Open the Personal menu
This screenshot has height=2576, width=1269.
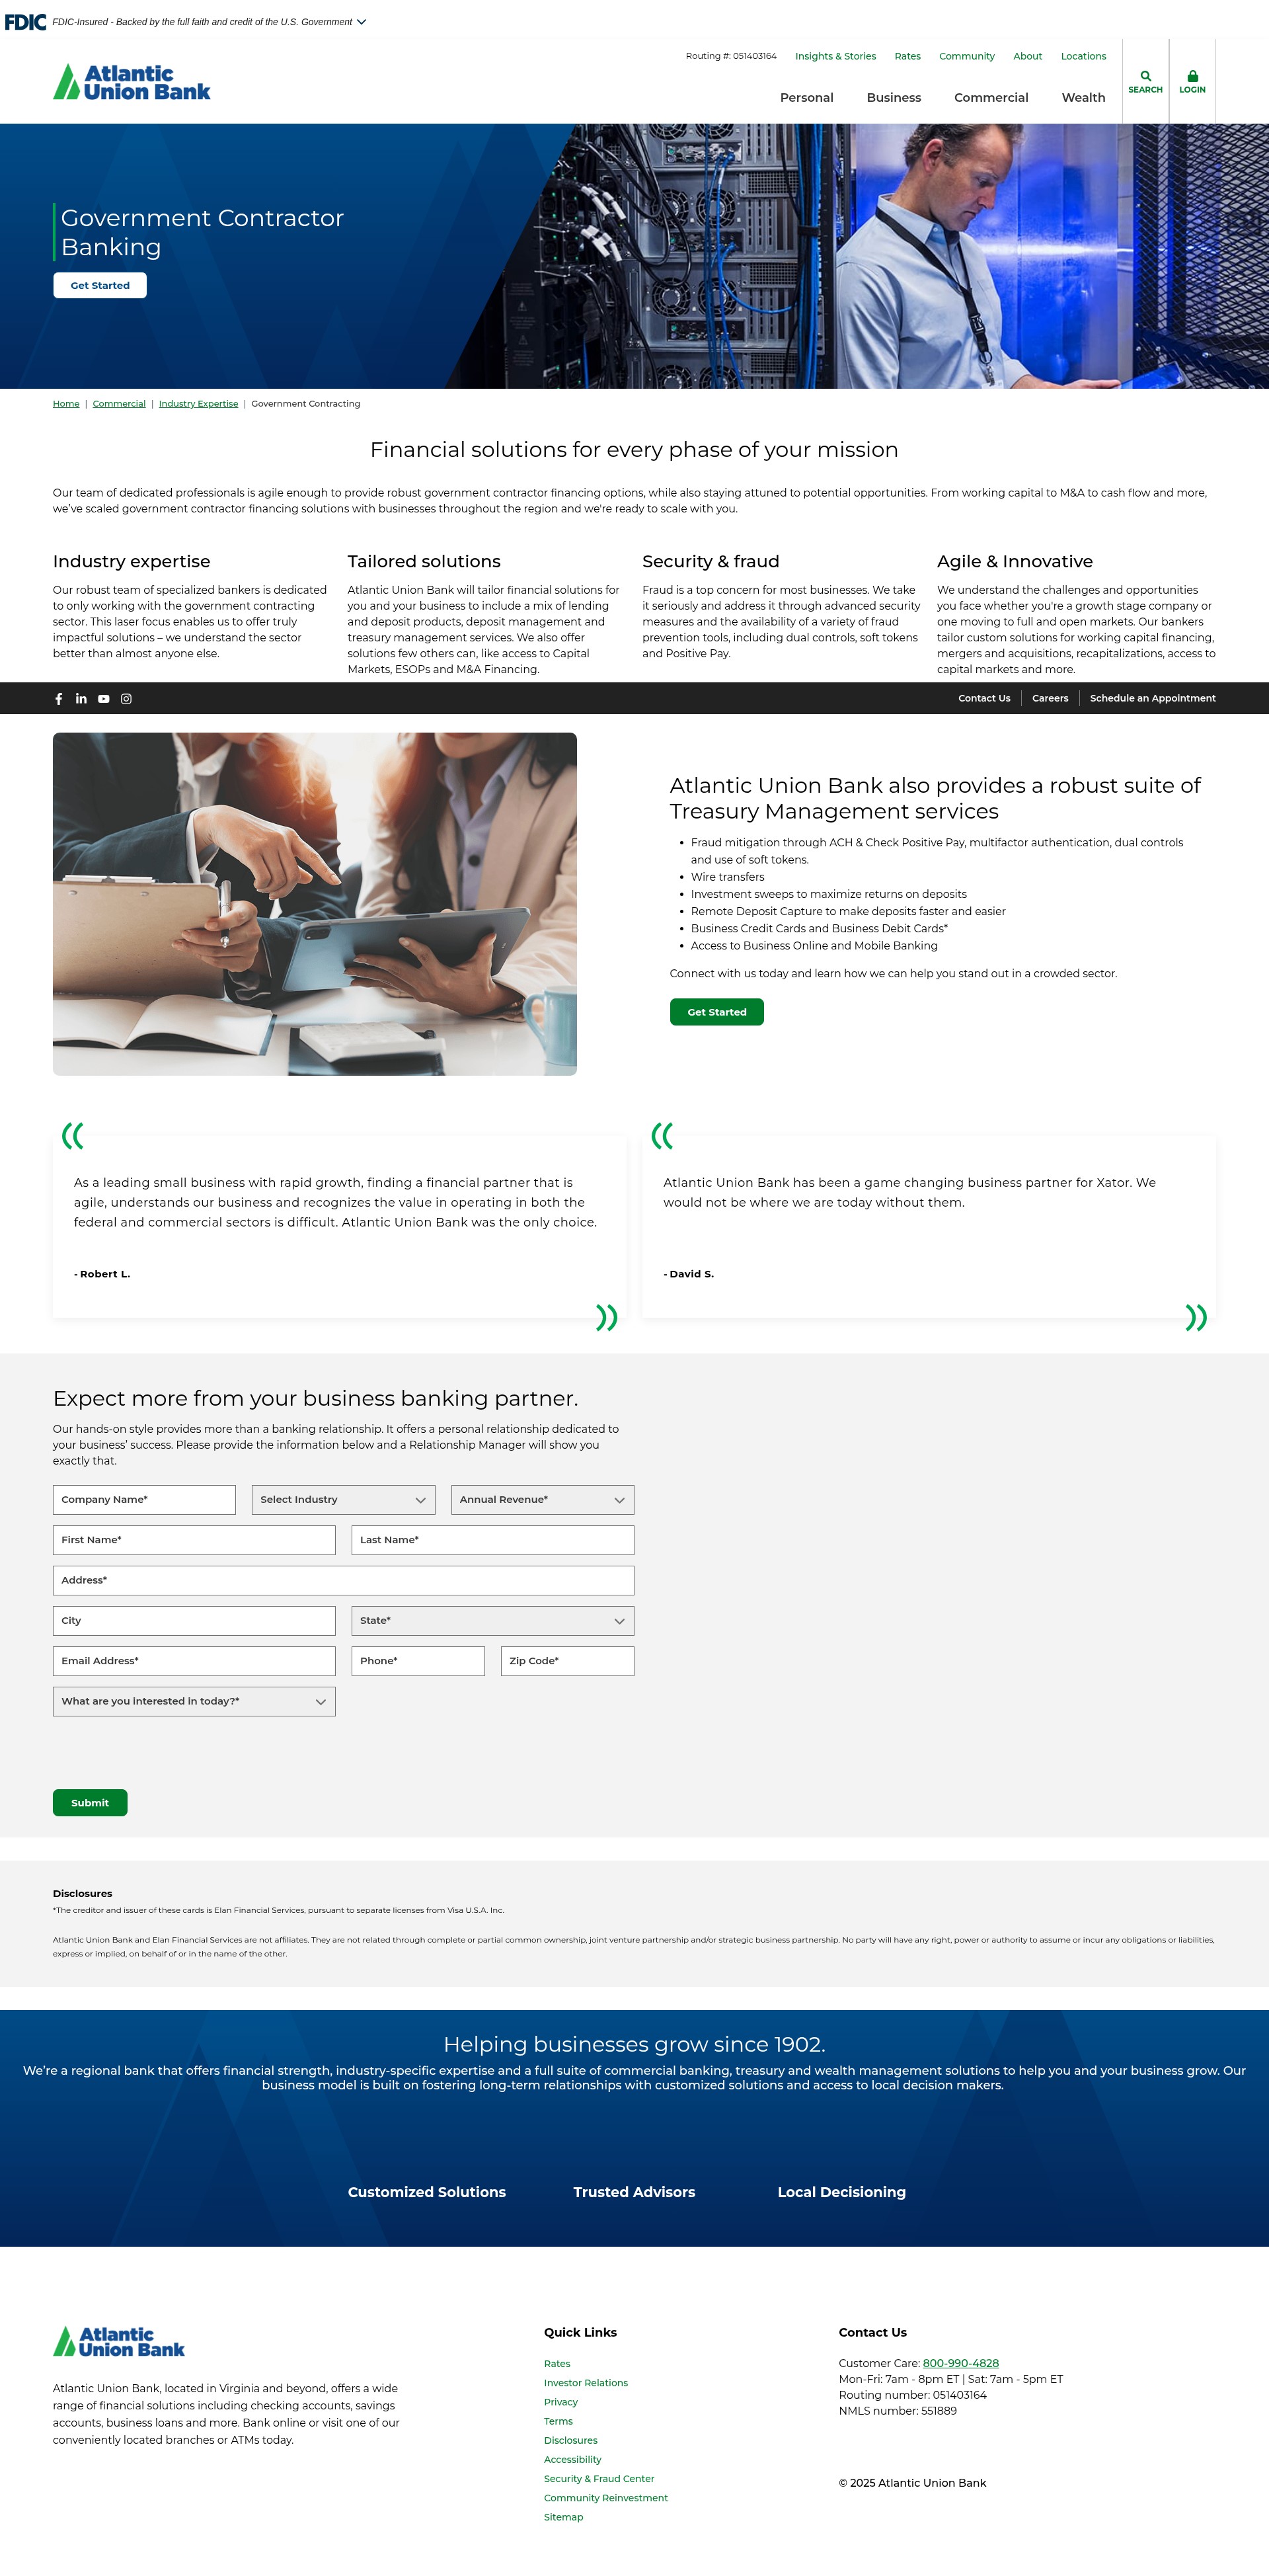806,98
